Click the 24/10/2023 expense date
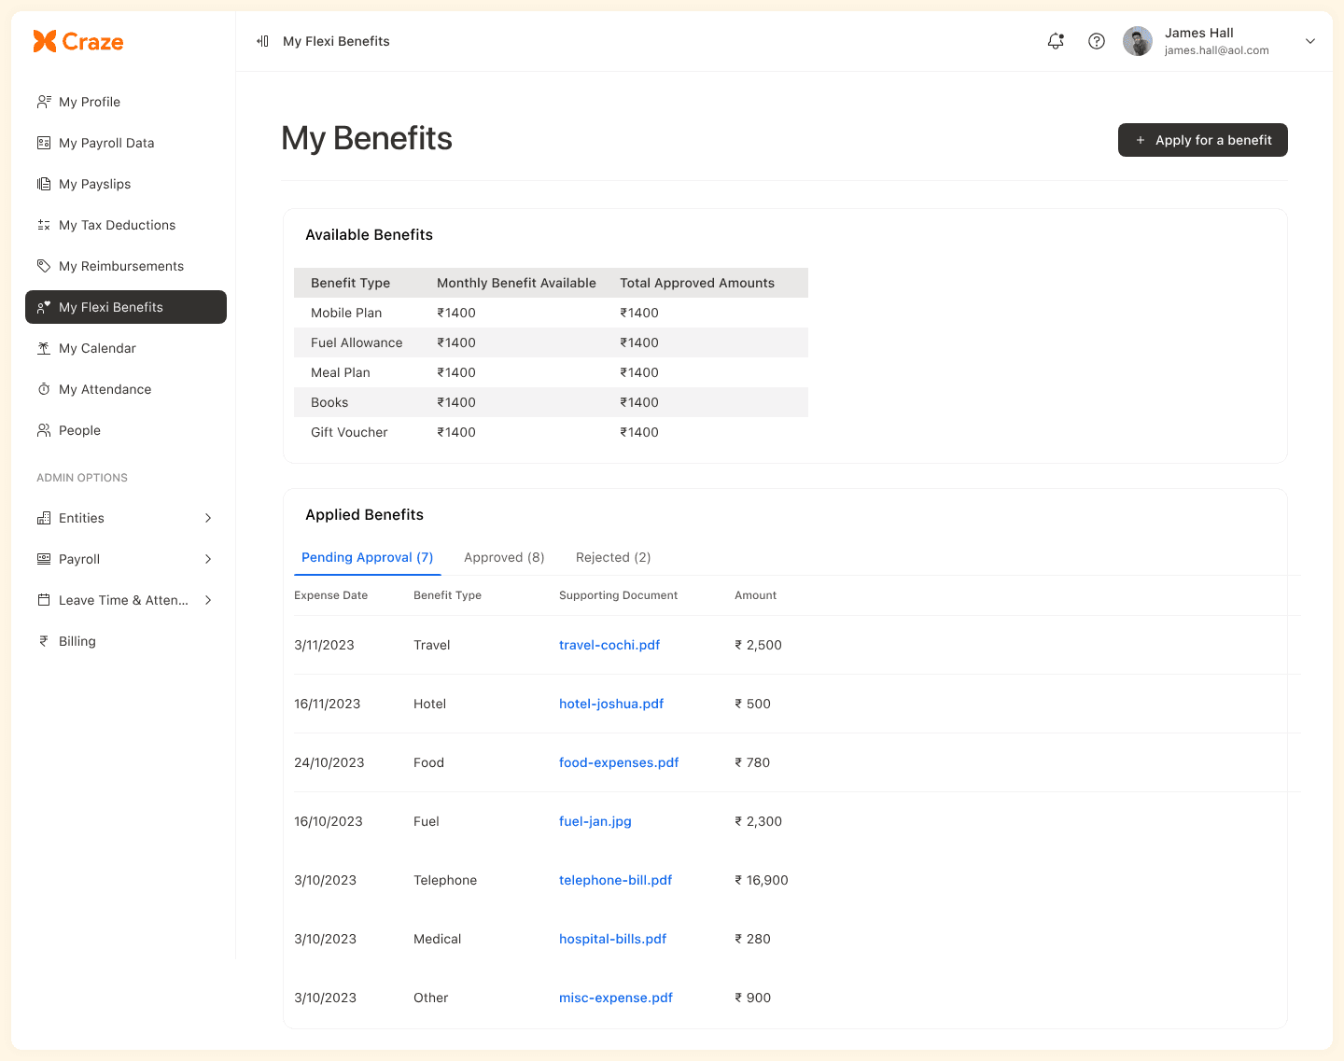This screenshot has height=1061, width=1344. [329, 762]
